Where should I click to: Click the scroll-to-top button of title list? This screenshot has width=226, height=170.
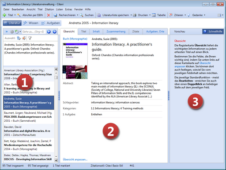point(56,69)
